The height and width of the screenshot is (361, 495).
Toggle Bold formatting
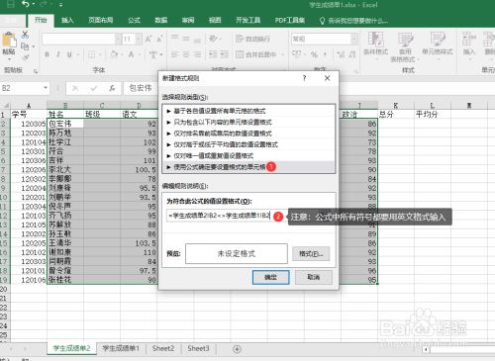[47, 54]
